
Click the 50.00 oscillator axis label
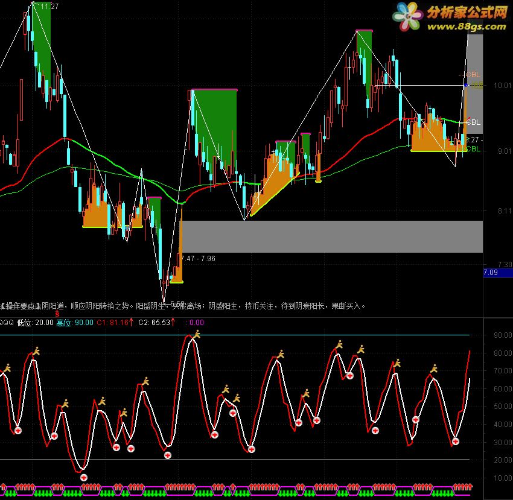[x=503, y=406]
